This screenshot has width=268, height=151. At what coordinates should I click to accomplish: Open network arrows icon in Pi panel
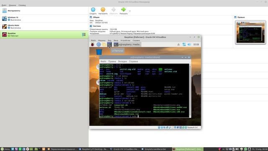pos(184,44)
